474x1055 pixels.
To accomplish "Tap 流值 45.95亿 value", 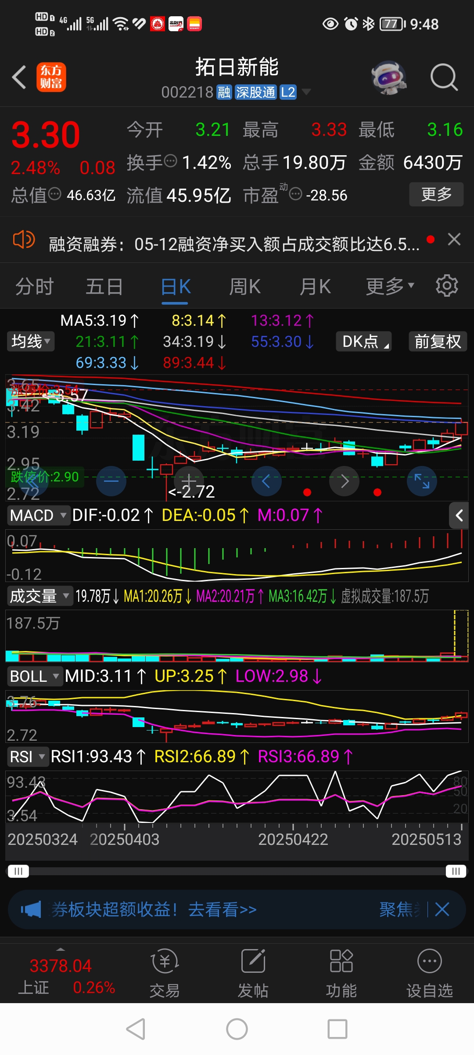I will [199, 195].
